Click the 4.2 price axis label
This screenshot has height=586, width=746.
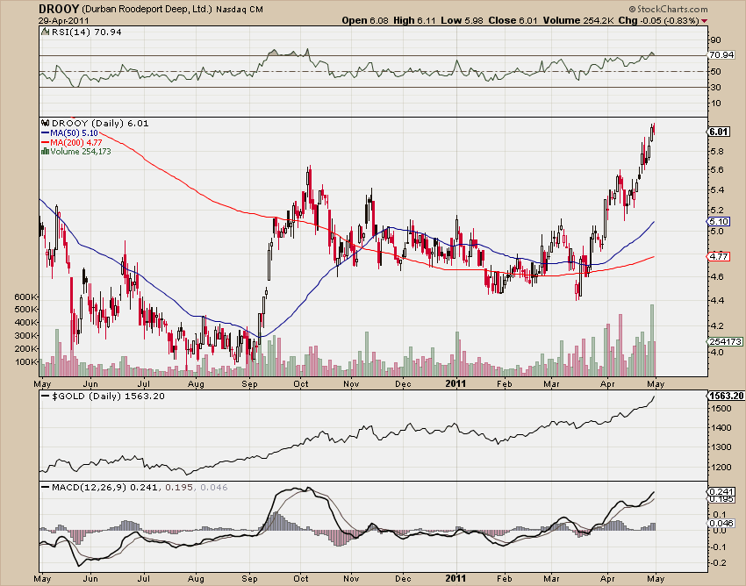point(717,325)
